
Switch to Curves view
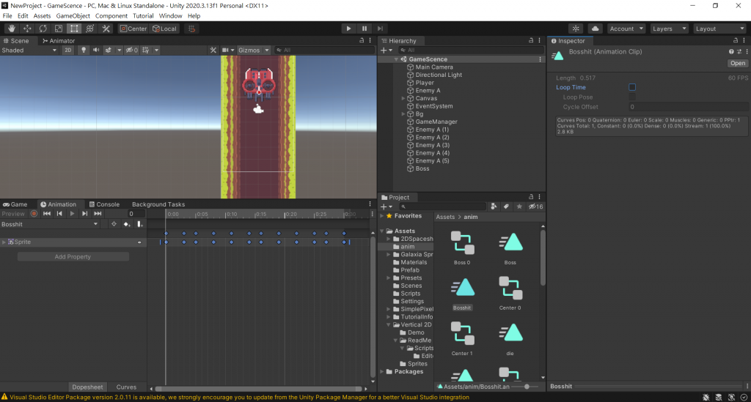pyautogui.click(x=126, y=387)
